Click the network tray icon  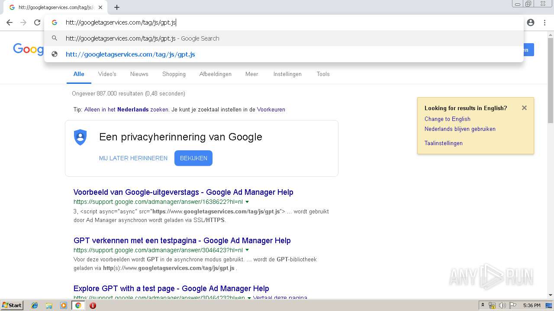click(x=492, y=305)
